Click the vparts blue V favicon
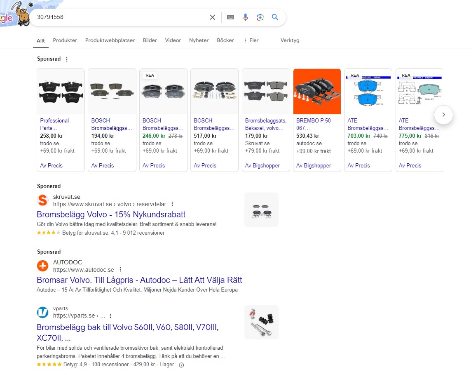Image resolution: width=471 pixels, height=372 pixels. pyautogui.click(x=43, y=312)
